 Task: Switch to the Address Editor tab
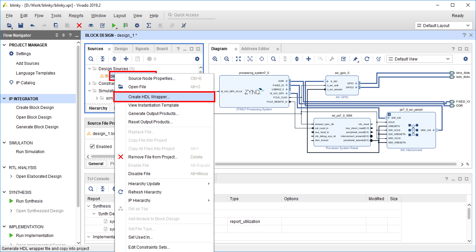tap(255, 48)
